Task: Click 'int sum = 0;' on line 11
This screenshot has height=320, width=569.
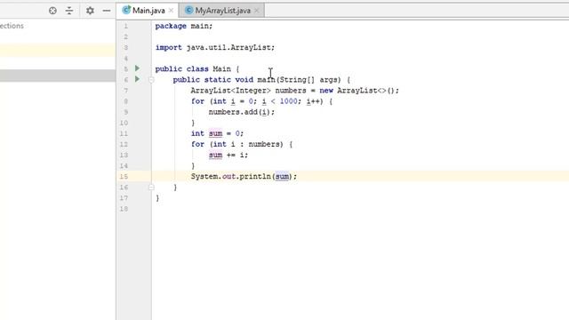Action: tap(217, 133)
